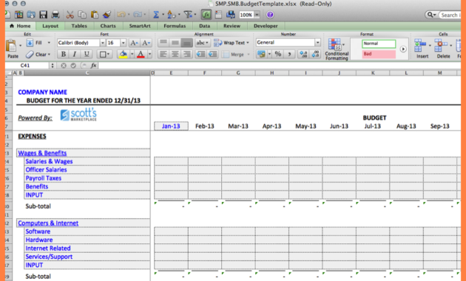Viewport: 466px width, 281px height.
Task: Increase font size with the A-up button
Action: [x=134, y=43]
